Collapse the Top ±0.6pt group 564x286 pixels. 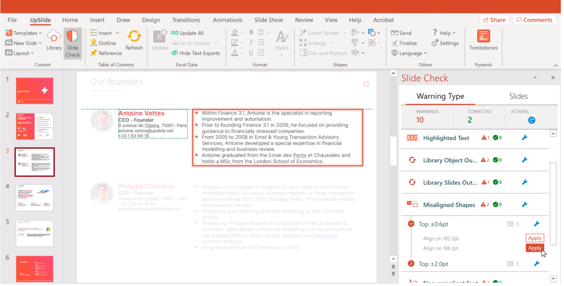pos(411,224)
